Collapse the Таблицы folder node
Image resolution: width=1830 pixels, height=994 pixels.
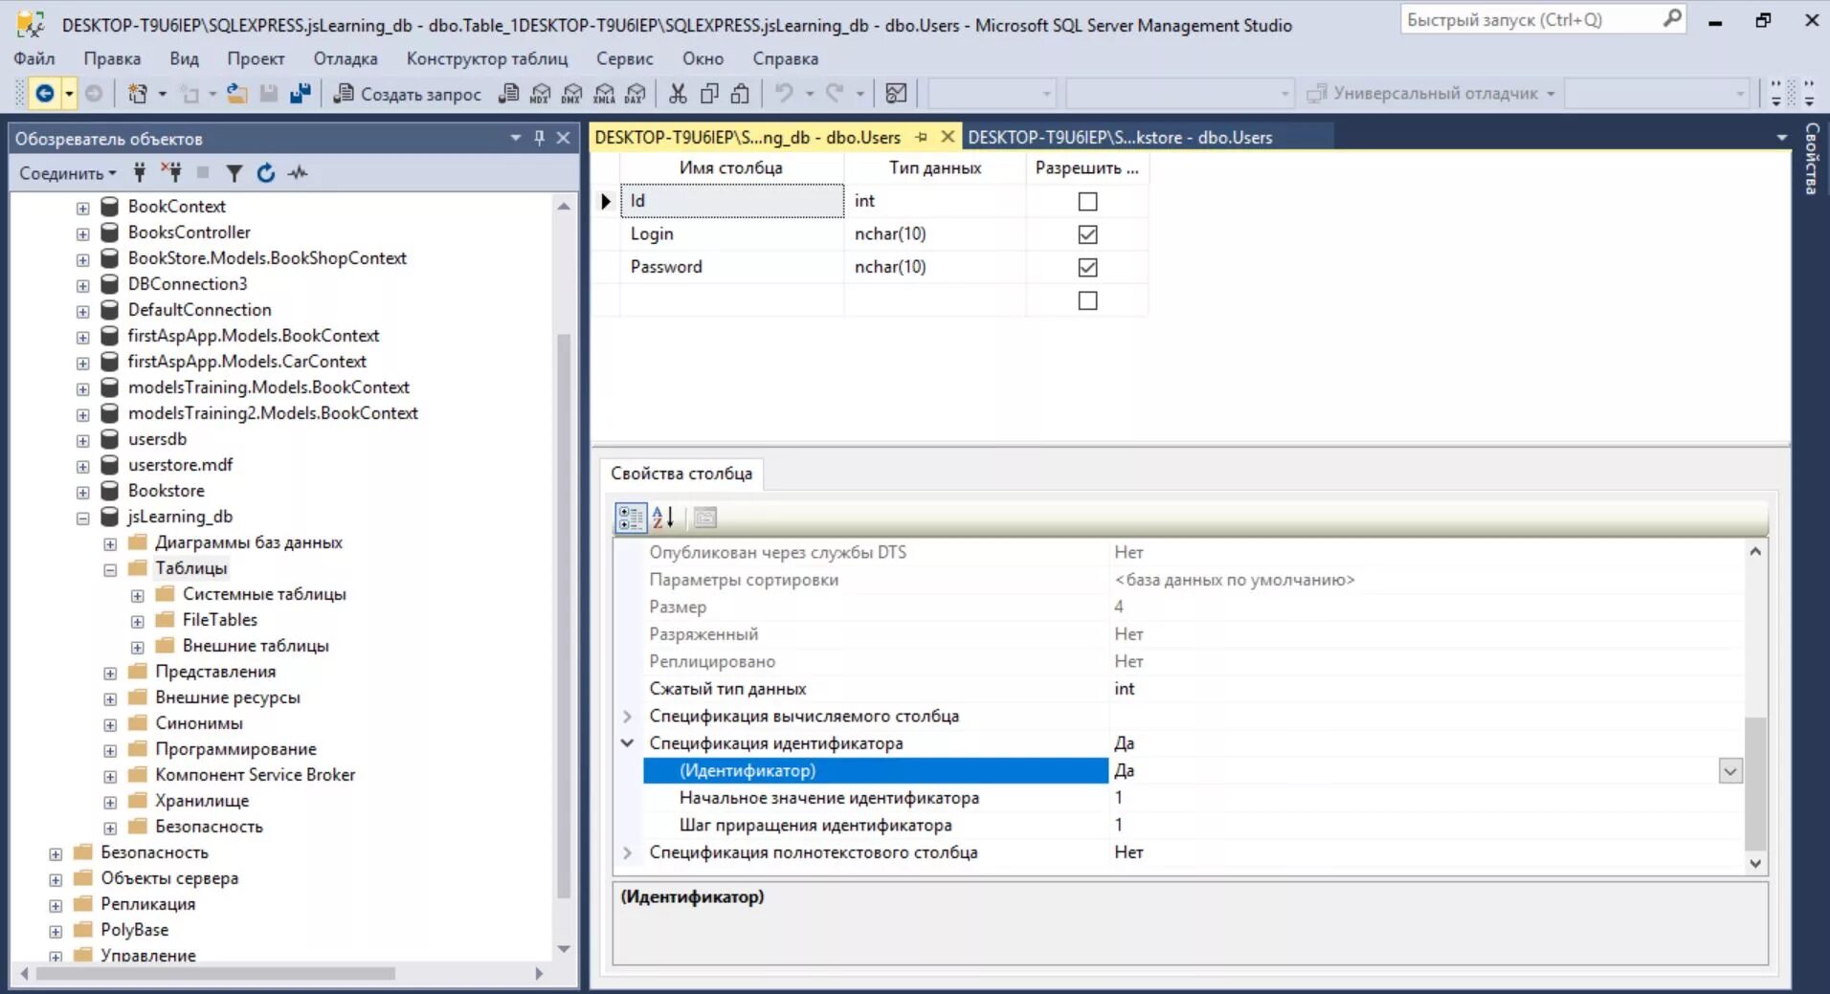(110, 569)
